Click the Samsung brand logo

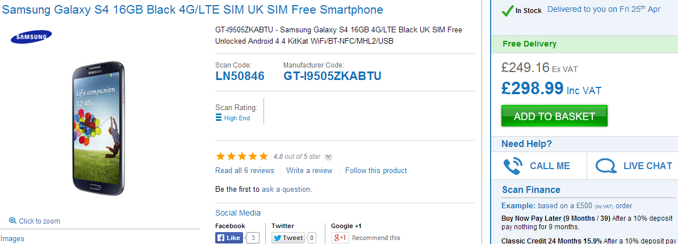[x=31, y=37]
